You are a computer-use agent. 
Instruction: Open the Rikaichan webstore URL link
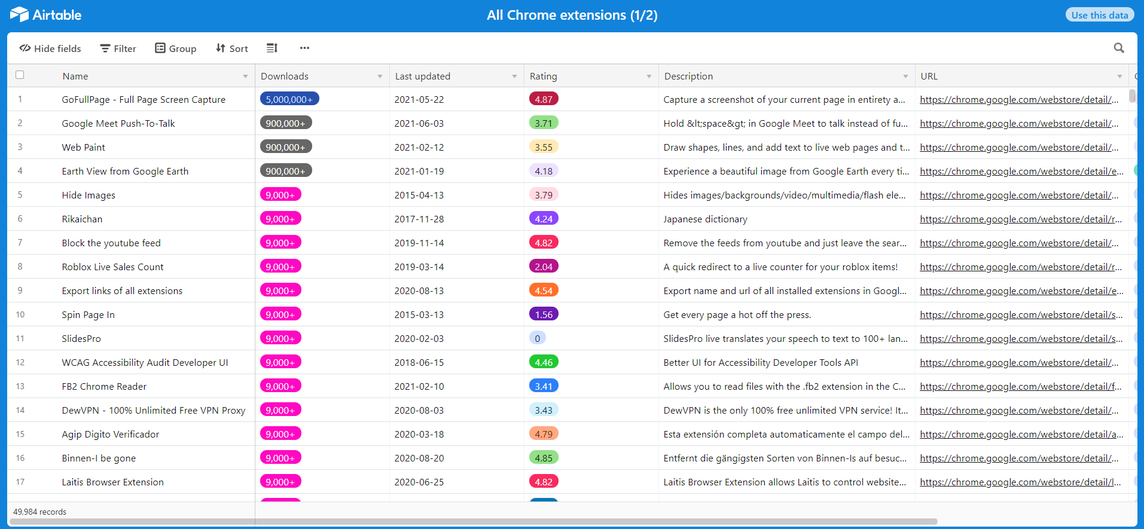point(1021,219)
